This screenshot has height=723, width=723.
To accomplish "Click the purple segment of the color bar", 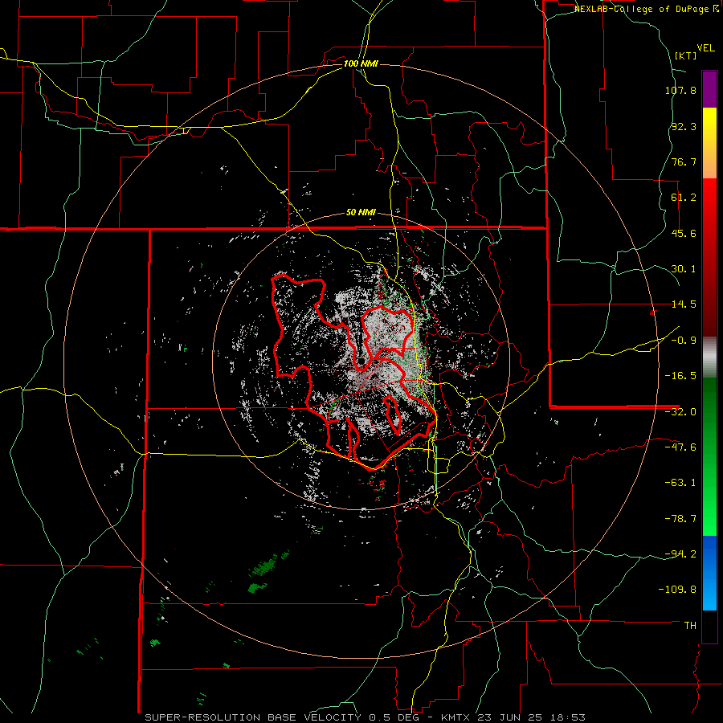I will click(709, 89).
